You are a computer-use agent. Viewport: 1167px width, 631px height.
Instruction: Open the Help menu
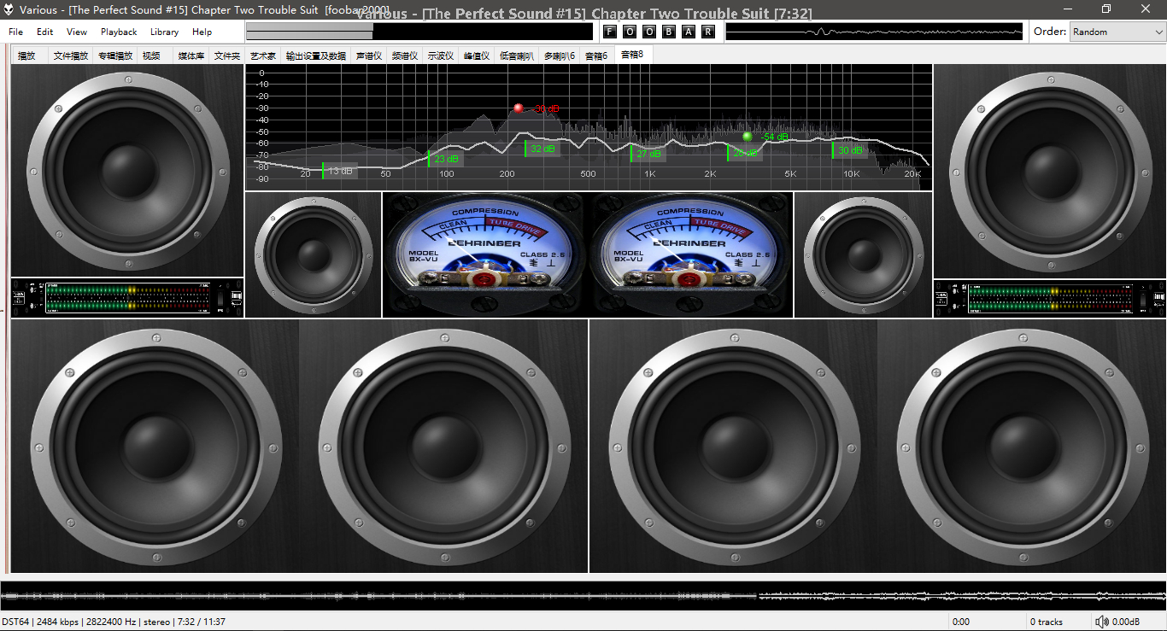coord(202,32)
